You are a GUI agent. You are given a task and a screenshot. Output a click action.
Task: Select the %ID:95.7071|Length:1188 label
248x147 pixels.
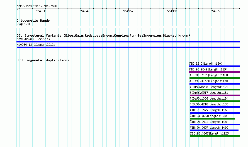pyautogui.click(x=209, y=75)
